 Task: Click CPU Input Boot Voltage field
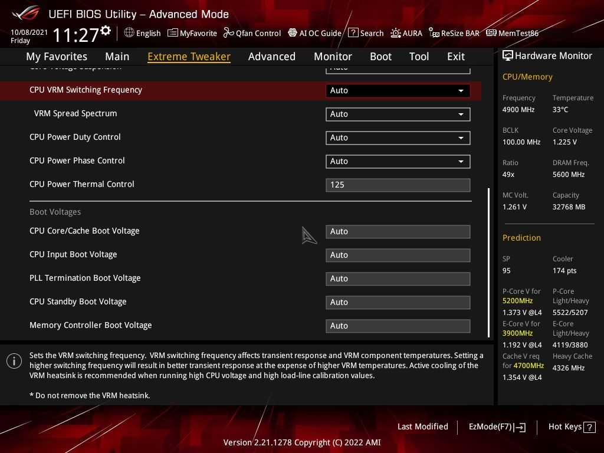coord(398,255)
